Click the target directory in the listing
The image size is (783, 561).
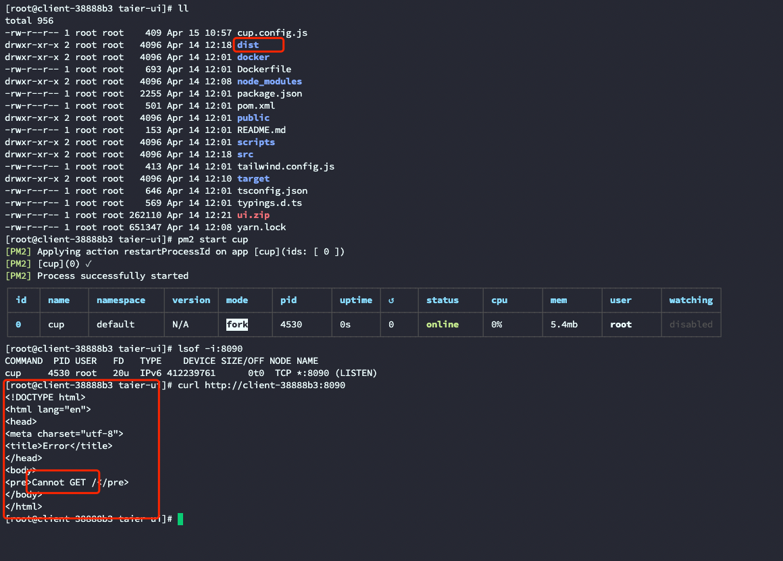(253, 178)
